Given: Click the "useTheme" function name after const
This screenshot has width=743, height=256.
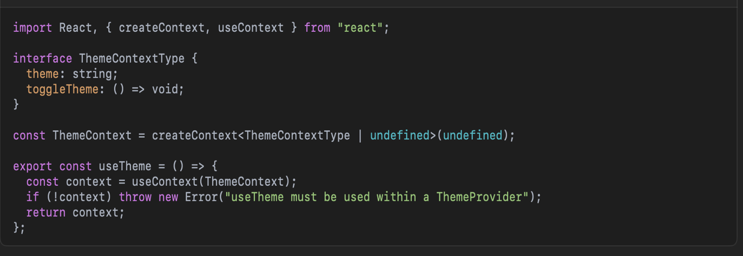Looking at the screenshot, I should pos(125,166).
